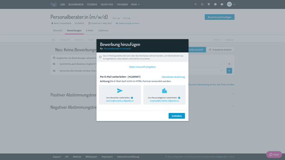This screenshot has width=285, height=160.
Task: Click Bewerbung hinzufügen button
Action: 219,17
